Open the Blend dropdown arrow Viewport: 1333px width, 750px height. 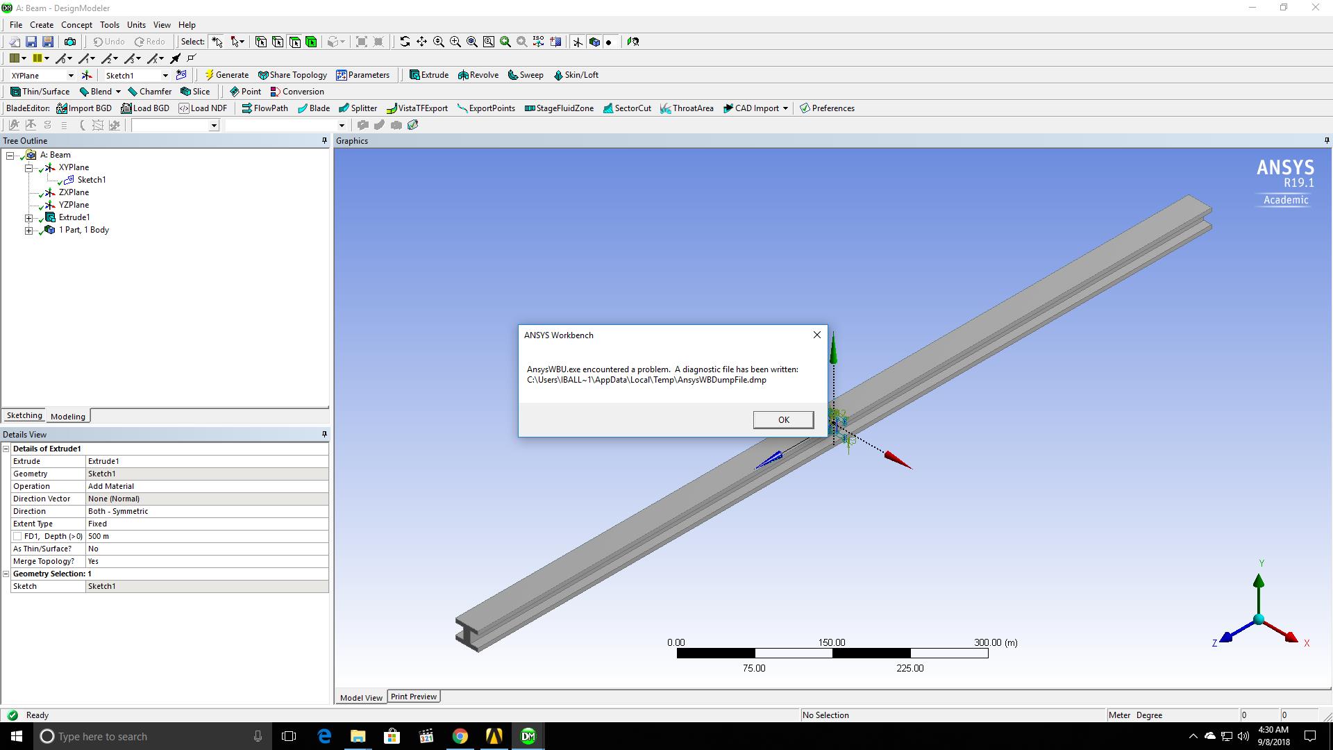[118, 92]
